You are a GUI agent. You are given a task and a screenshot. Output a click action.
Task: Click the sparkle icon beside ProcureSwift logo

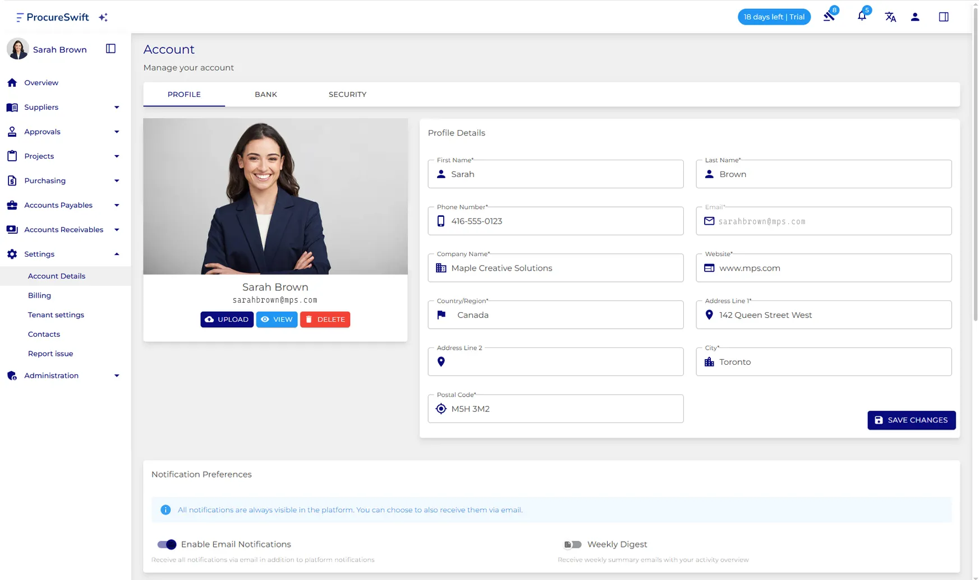click(103, 17)
